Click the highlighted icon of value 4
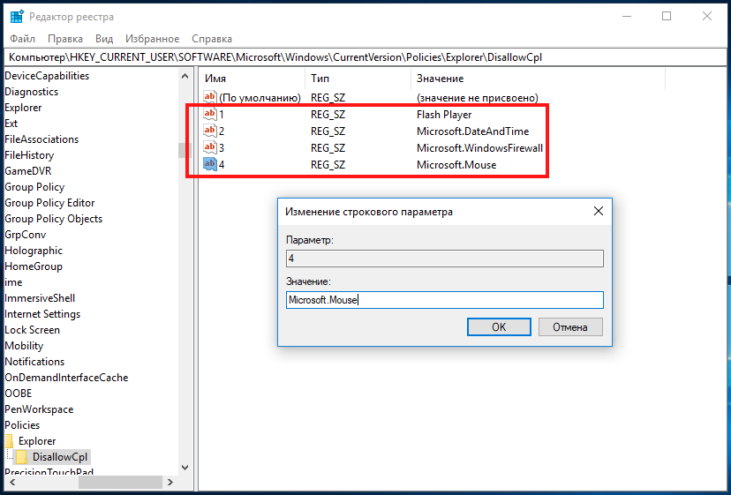The width and height of the screenshot is (731, 495). (210, 164)
